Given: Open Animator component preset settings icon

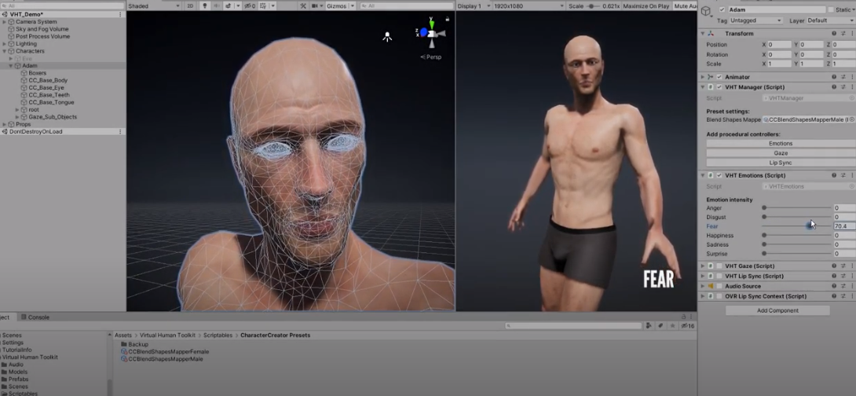Looking at the screenshot, I should (843, 77).
